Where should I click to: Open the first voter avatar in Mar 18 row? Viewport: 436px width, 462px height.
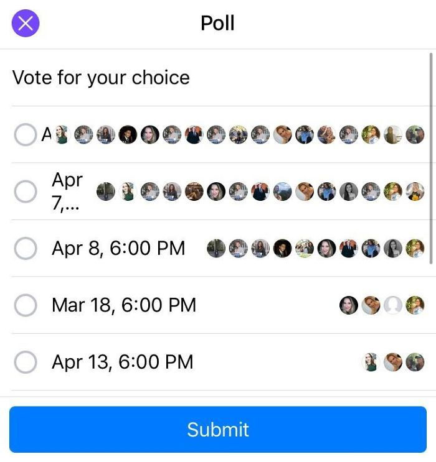pos(349,305)
